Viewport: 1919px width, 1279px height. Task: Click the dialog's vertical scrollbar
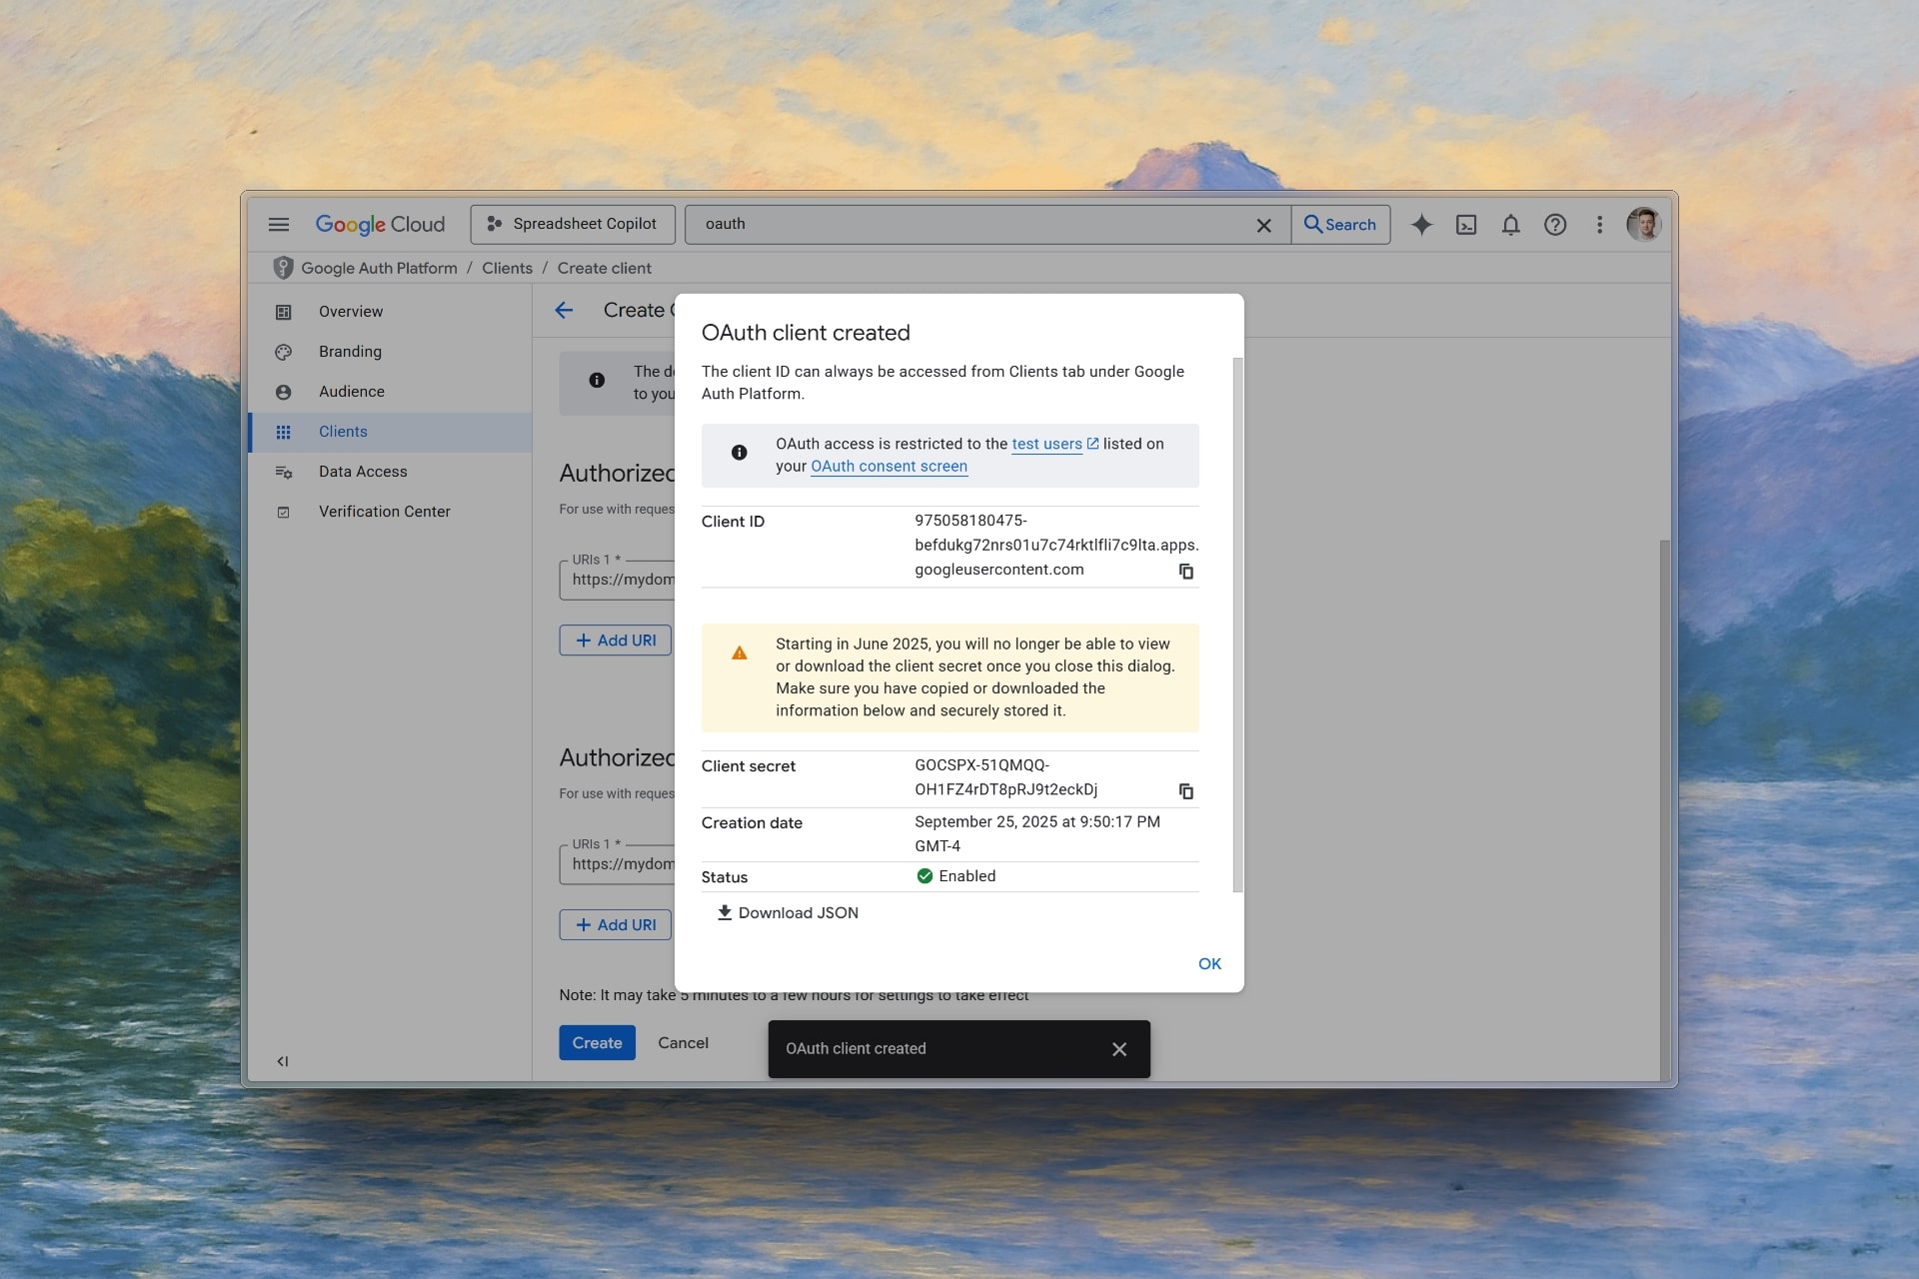(1237, 625)
